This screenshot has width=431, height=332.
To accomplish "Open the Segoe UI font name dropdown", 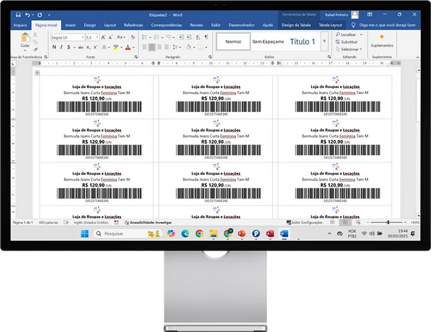I will tap(65, 37).
